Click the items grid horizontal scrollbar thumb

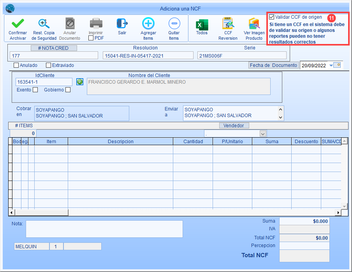pos(42,212)
